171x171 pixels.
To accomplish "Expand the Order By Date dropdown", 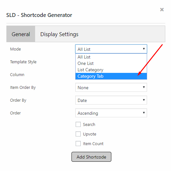I will coord(111,100).
